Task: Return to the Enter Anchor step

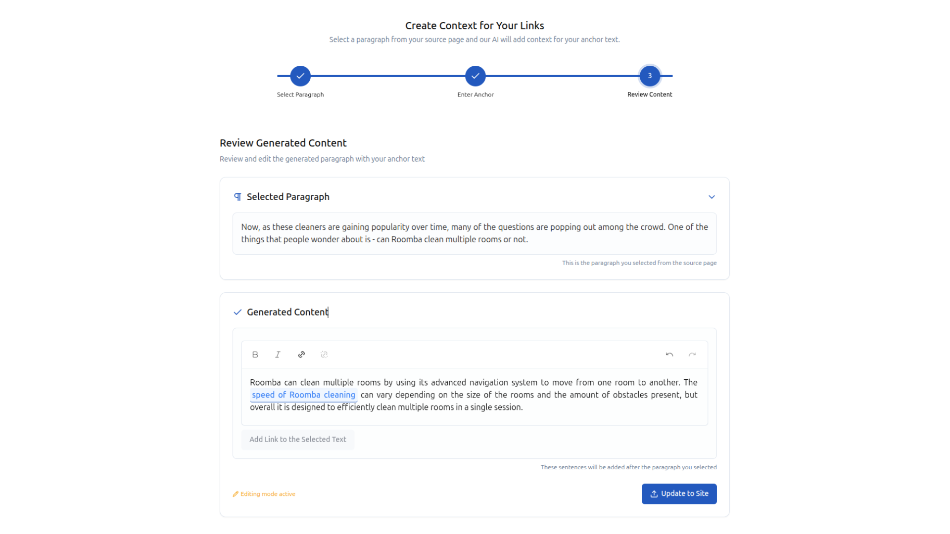Action: pyautogui.click(x=475, y=76)
